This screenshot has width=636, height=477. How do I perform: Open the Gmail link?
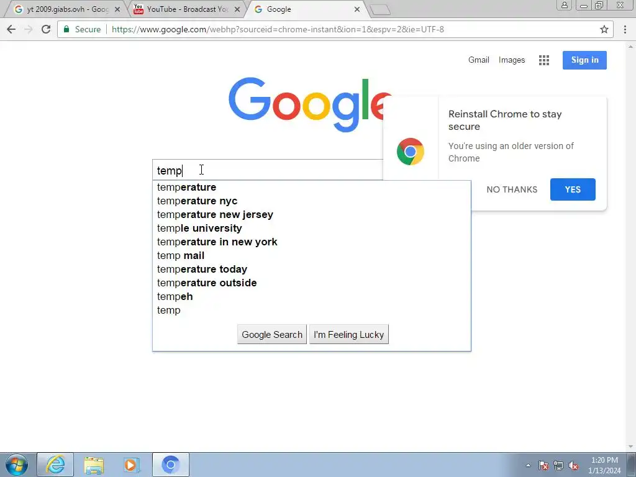coord(479,60)
